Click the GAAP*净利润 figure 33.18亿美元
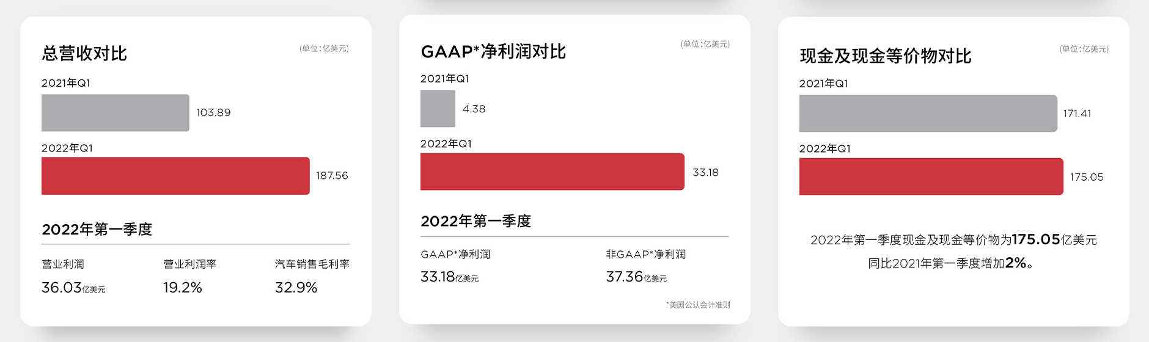 (450, 277)
